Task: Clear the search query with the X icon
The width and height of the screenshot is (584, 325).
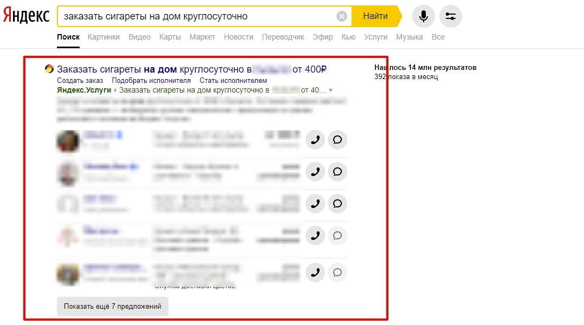Action: tap(341, 16)
